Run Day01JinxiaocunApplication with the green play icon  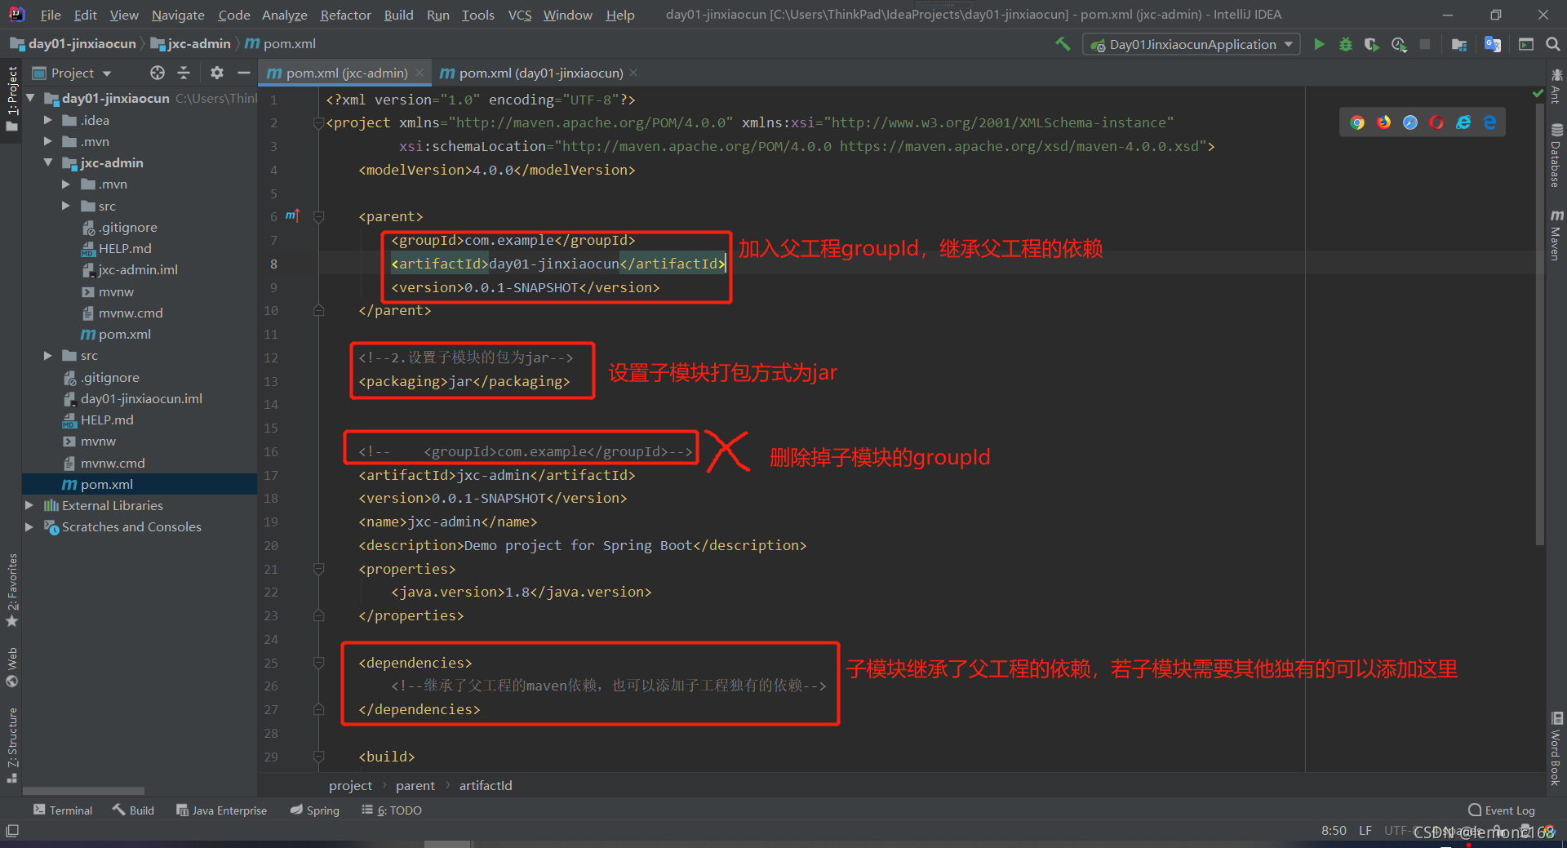(1319, 44)
